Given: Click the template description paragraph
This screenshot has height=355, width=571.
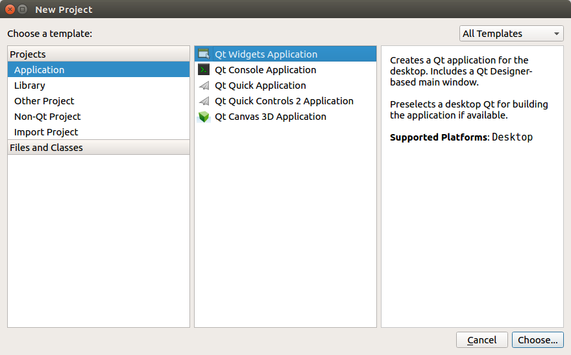Looking at the screenshot, I should tap(461, 71).
